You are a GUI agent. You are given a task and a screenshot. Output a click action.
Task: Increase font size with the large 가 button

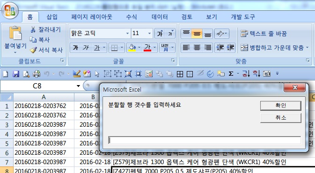160,33
